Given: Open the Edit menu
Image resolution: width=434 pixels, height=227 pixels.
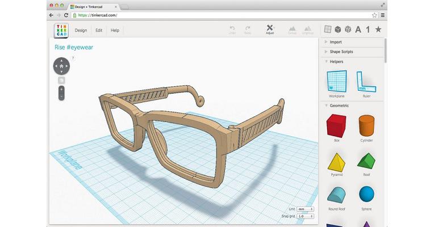Looking at the screenshot, I should pos(99,30).
